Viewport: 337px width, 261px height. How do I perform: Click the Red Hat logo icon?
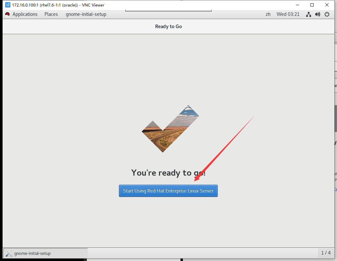tap(7, 14)
